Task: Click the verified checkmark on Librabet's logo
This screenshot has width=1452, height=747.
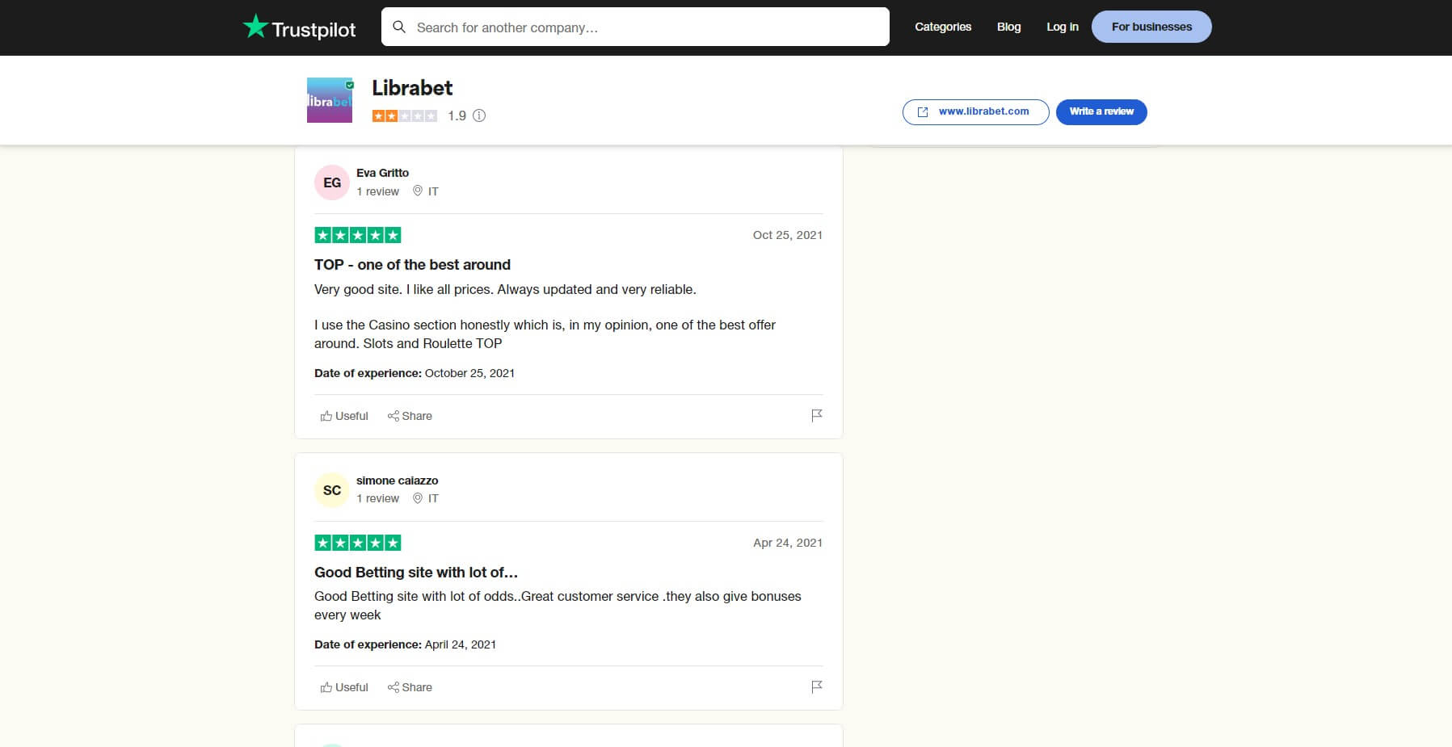Action: 349,83
